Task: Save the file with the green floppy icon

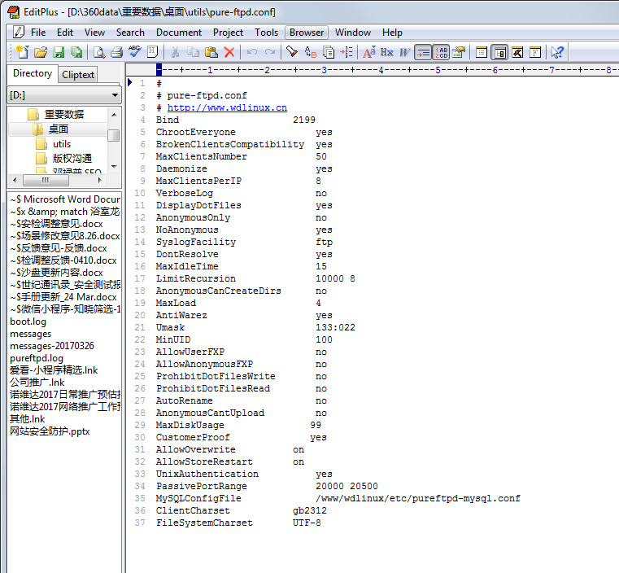Action: [59, 52]
